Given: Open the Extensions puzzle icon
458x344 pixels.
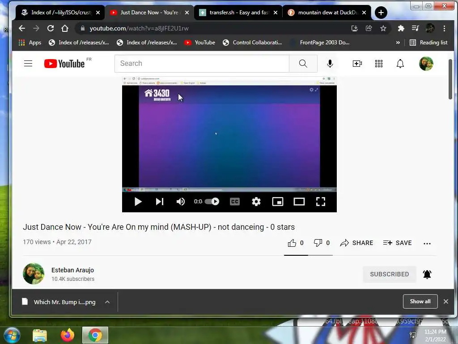Looking at the screenshot, I should pos(401,28).
